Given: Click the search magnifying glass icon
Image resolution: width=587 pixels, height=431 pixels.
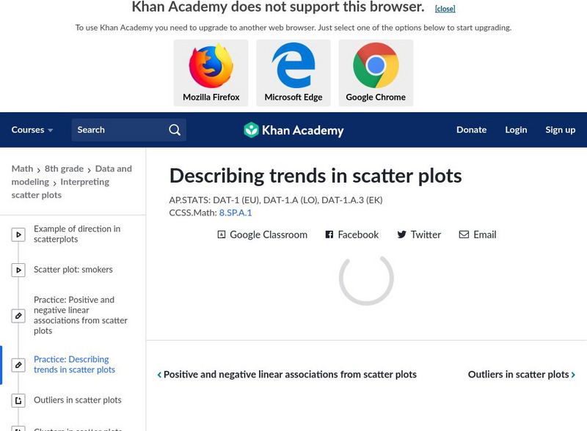Looking at the screenshot, I should pos(175,130).
